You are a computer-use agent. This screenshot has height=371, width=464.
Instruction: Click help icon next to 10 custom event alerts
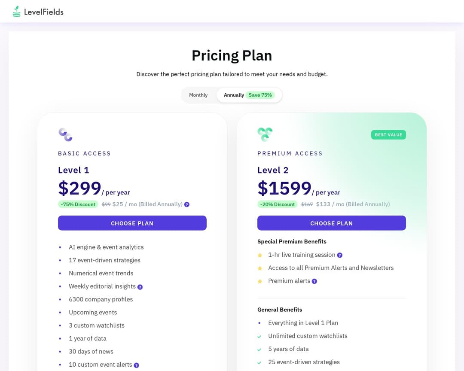137,365
